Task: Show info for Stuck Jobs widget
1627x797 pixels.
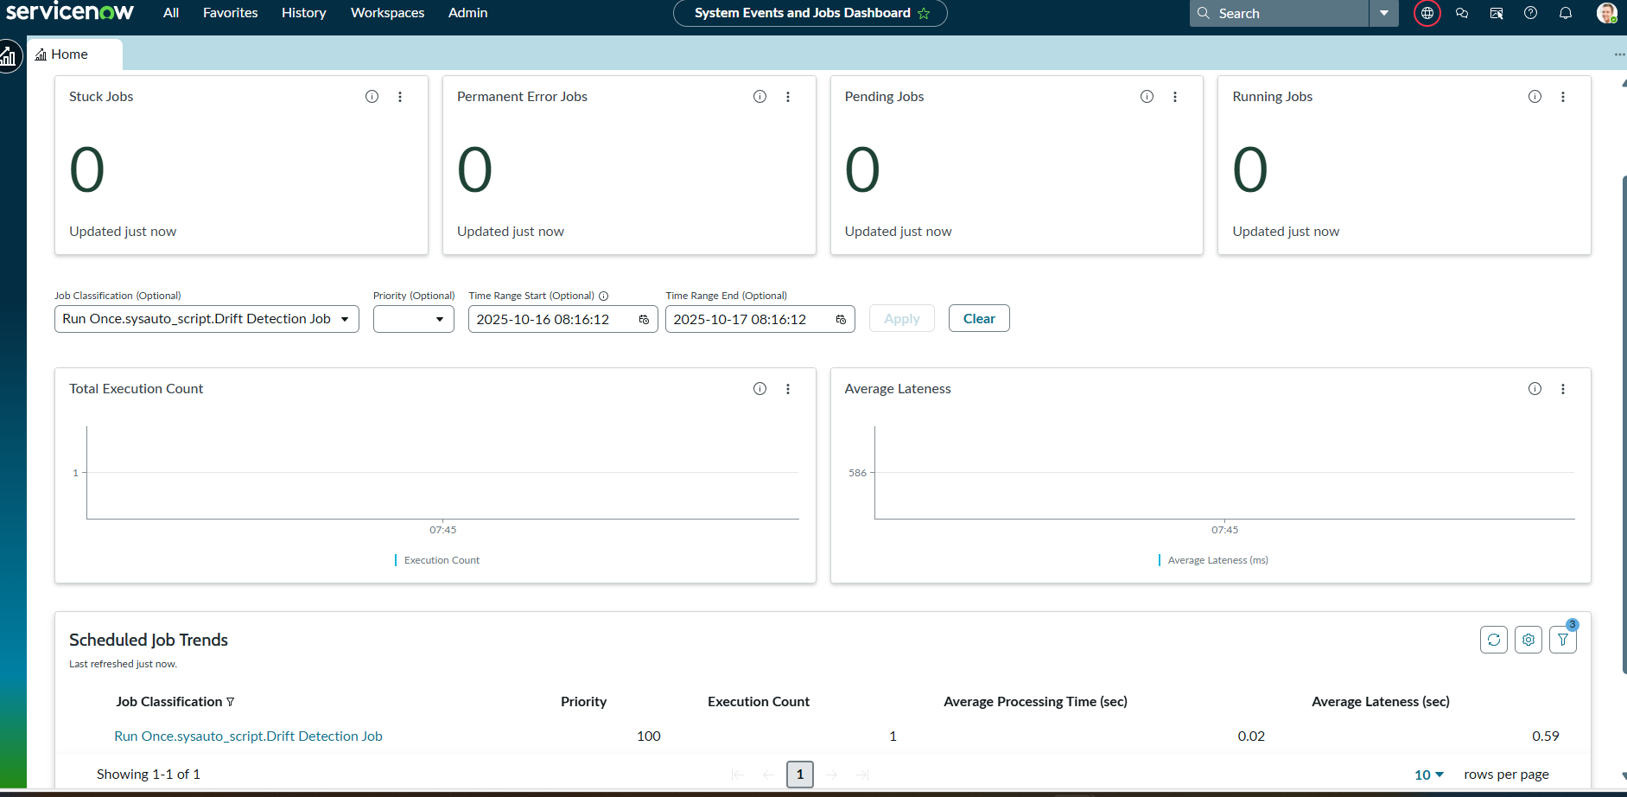Action: [x=372, y=97]
